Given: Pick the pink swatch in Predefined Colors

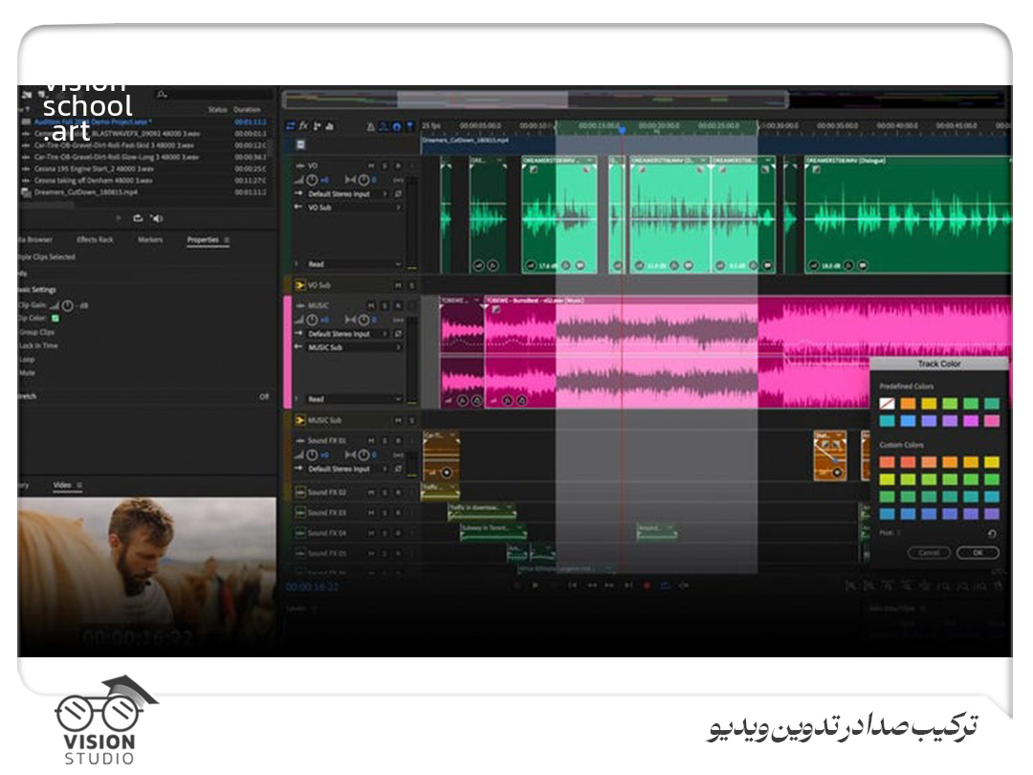Looking at the screenshot, I should pyautogui.click(x=992, y=420).
